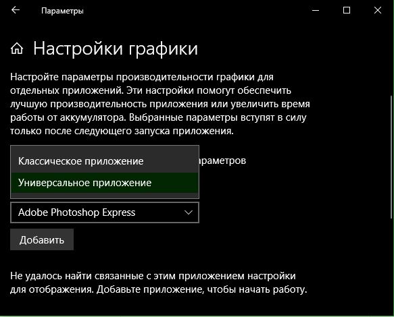
Task: Open Settings home via house icon
Action: click(17, 48)
